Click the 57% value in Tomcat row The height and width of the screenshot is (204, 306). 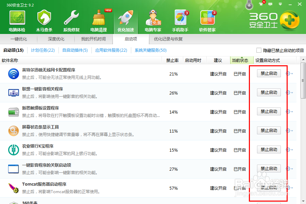click(173, 188)
